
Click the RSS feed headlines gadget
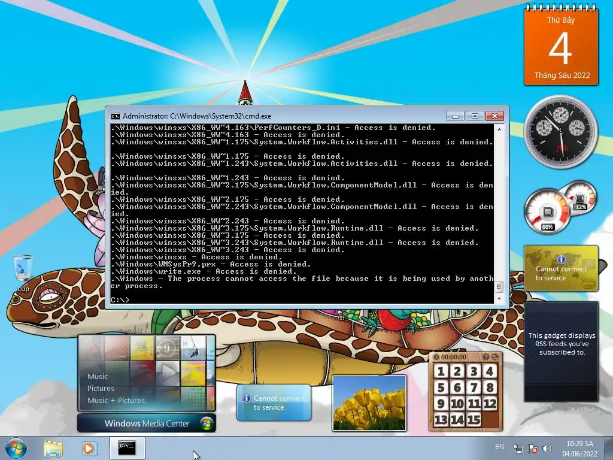[562, 351]
